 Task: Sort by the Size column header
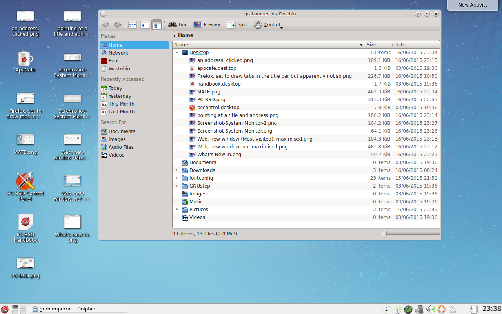[x=378, y=45]
